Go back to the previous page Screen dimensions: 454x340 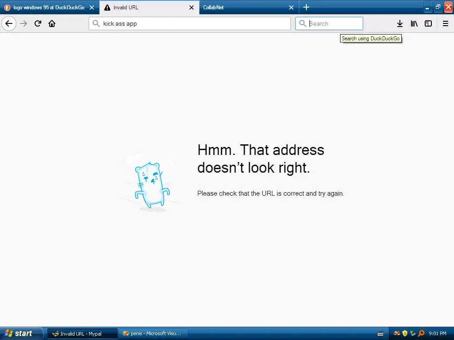click(9, 23)
